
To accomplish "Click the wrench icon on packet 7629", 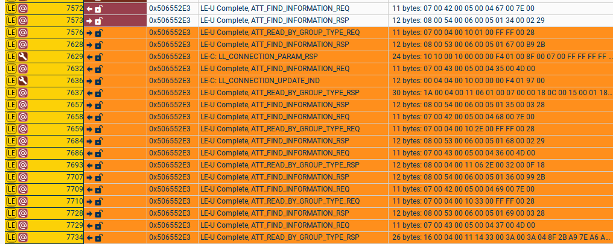I will tap(23, 57).
